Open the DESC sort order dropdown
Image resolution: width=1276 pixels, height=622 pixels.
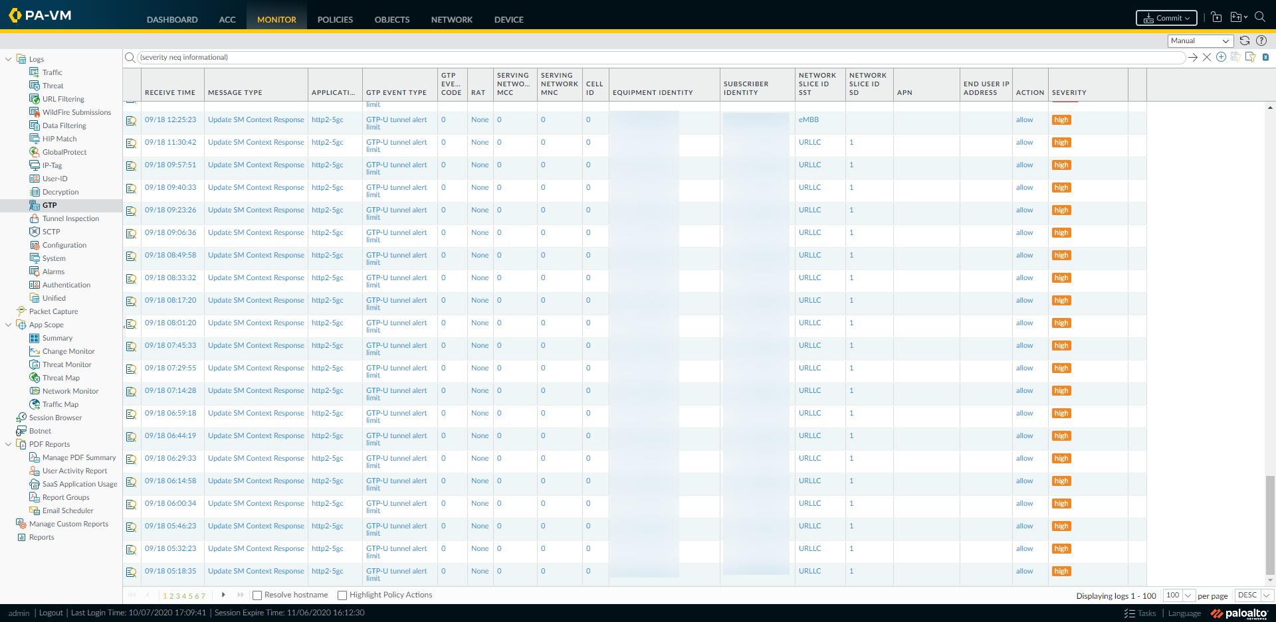click(1253, 595)
